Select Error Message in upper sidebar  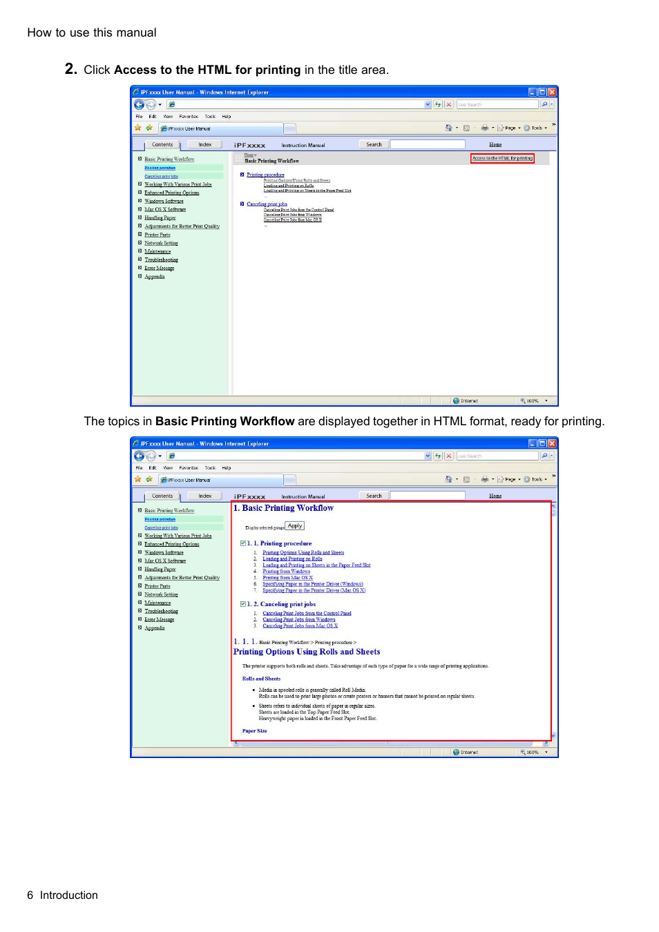pos(159,268)
